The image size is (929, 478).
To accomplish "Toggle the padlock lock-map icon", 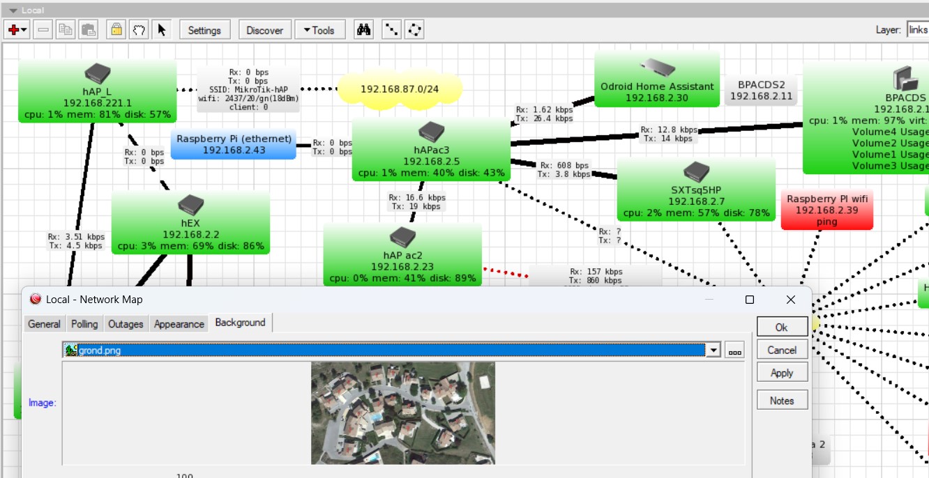I will click(116, 30).
